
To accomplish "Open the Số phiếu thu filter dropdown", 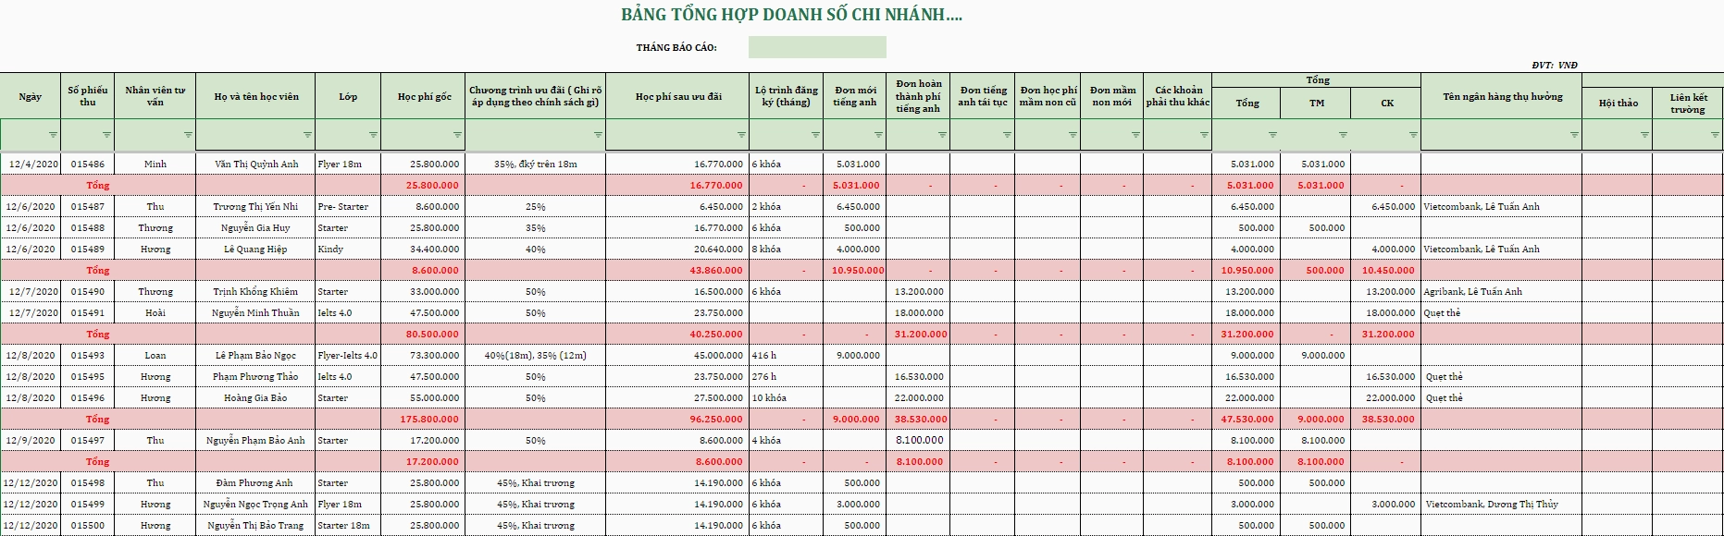I will click(106, 135).
